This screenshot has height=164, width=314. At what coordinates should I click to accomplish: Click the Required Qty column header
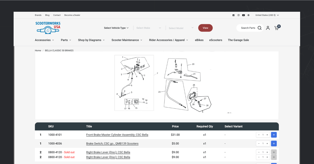coord(205,126)
